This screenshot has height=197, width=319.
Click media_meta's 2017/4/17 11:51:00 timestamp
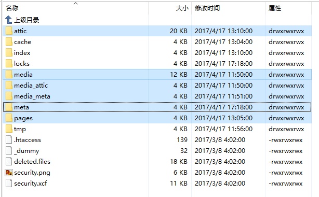click(223, 96)
